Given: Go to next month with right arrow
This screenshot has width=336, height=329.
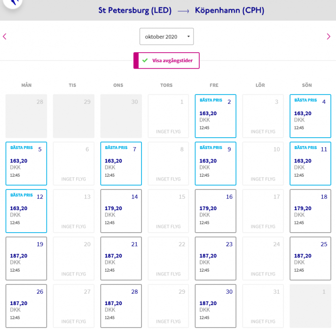Looking at the screenshot, I should (x=328, y=36).
